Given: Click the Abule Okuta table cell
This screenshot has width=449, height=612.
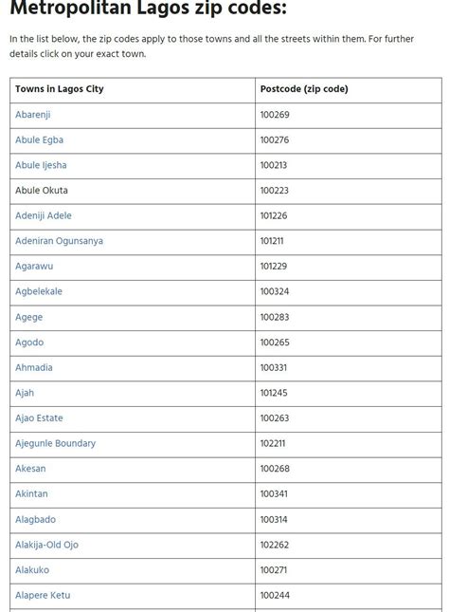Looking at the screenshot, I should click(x=133, y=192).
